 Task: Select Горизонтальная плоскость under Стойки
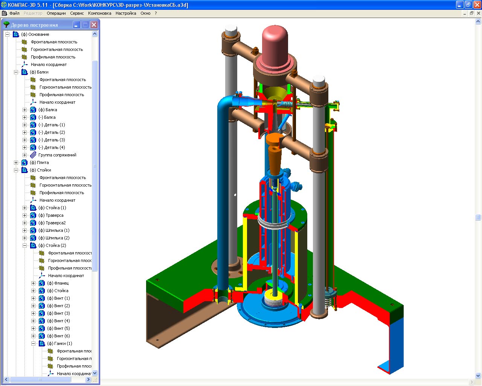coord(65,185)
